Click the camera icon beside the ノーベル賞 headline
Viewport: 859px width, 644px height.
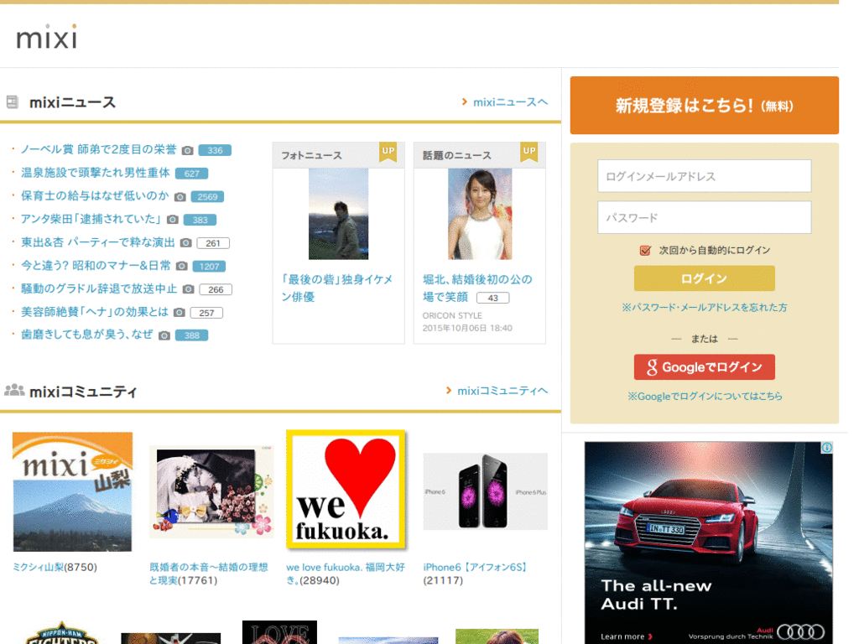click(x=186, y=151)
